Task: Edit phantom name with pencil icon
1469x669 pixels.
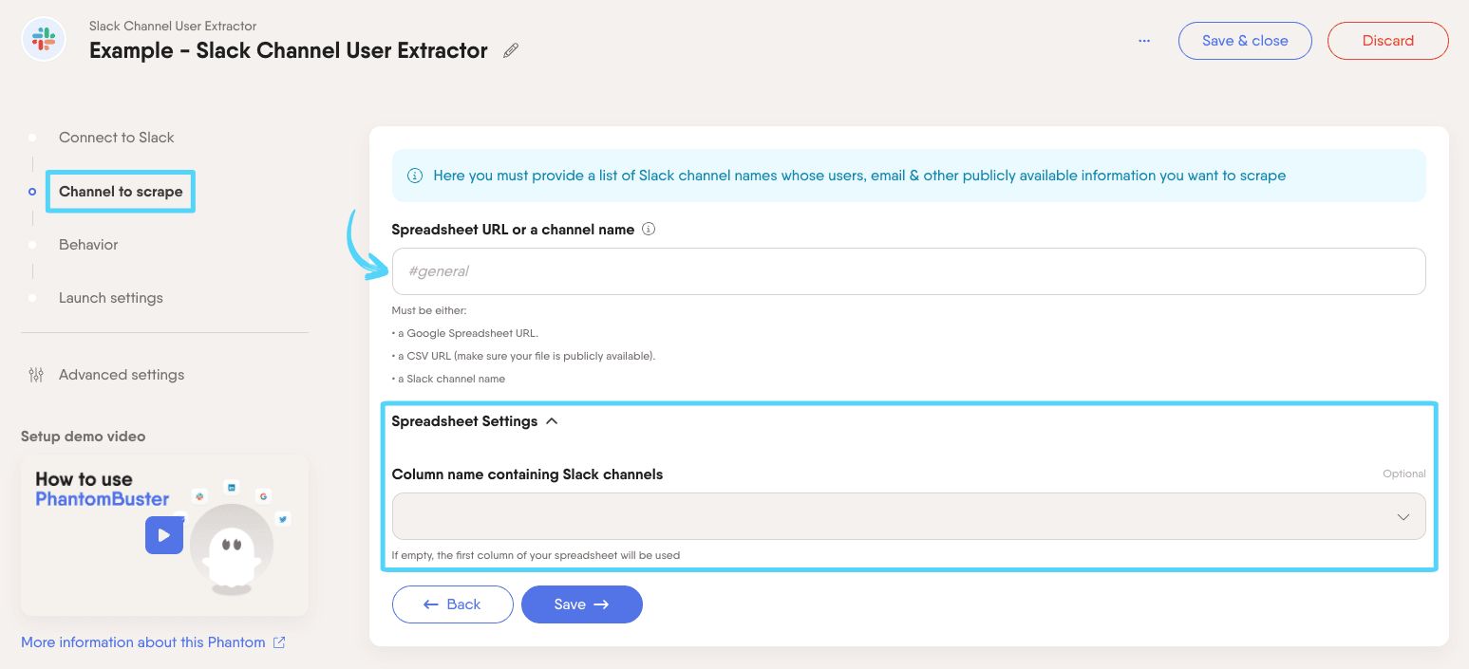Action: 511,51
